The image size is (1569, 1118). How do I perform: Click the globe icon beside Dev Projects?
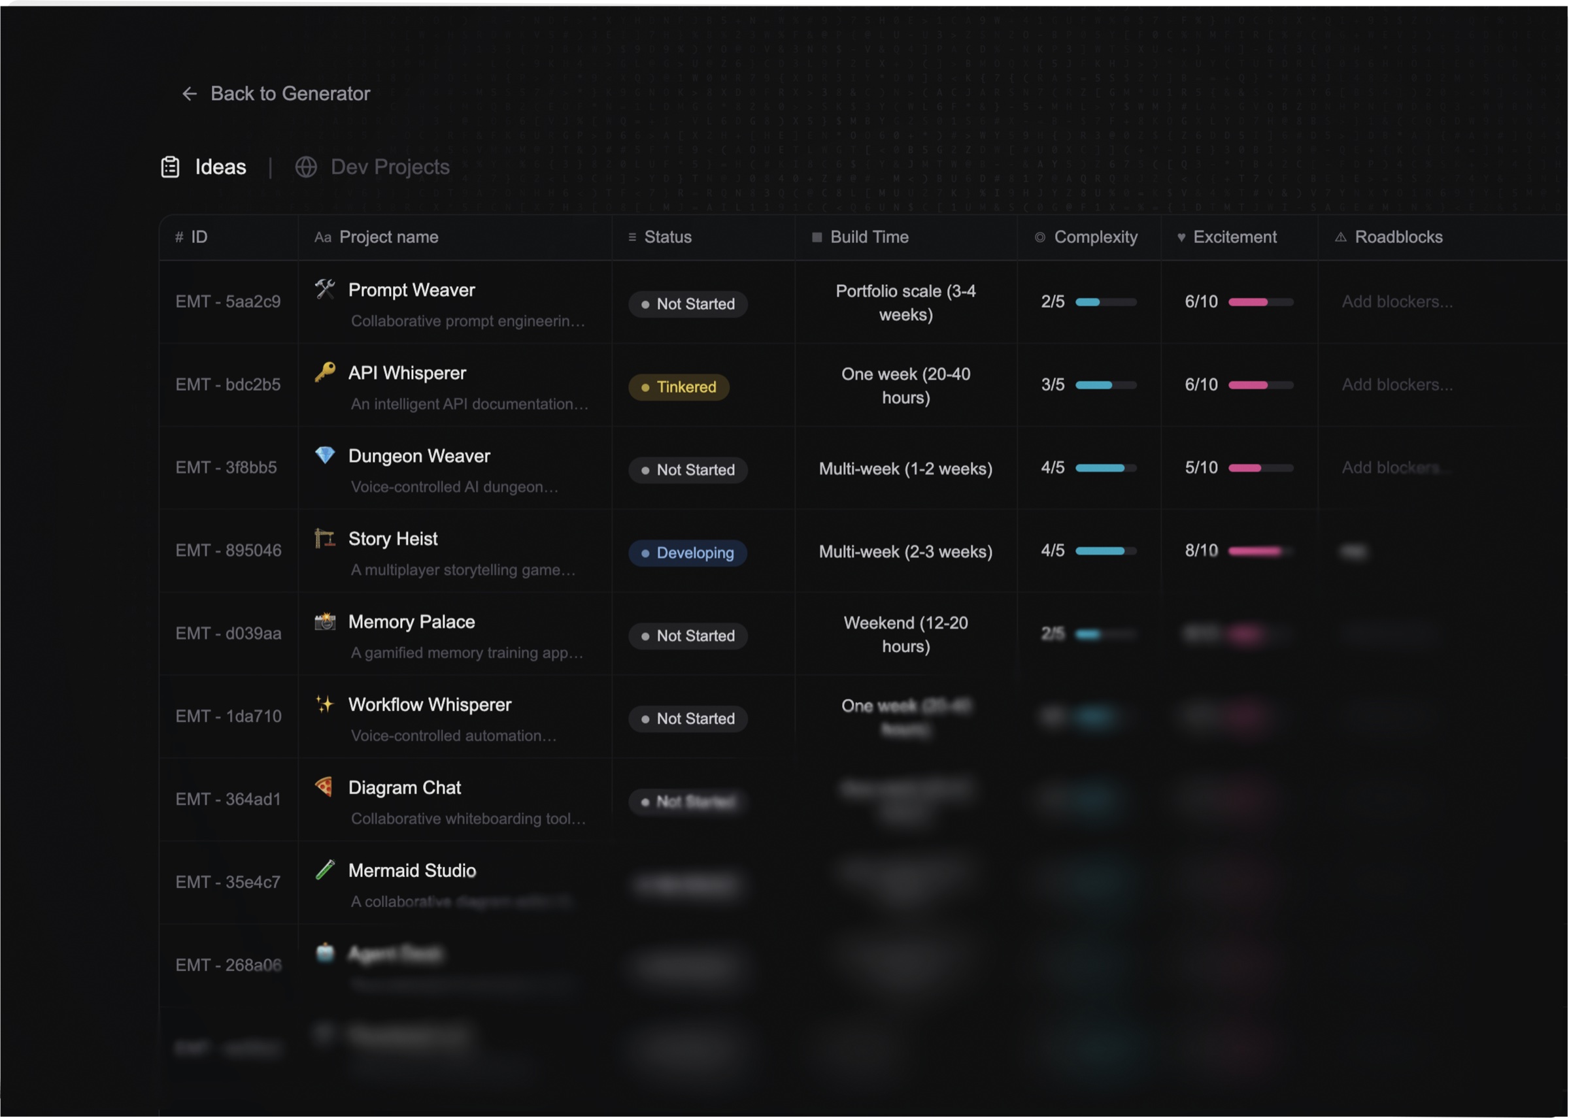pos(306,166)
